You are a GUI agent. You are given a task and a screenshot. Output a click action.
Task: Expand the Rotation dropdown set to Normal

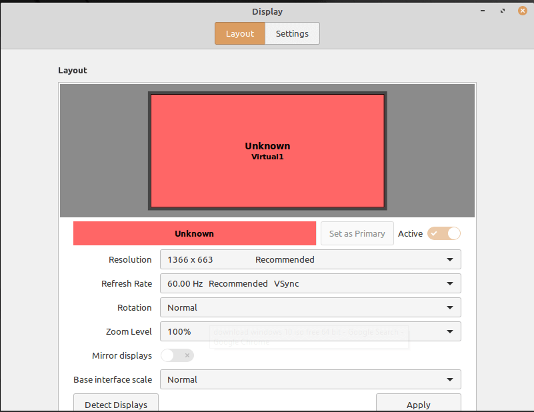click(310, 308)
